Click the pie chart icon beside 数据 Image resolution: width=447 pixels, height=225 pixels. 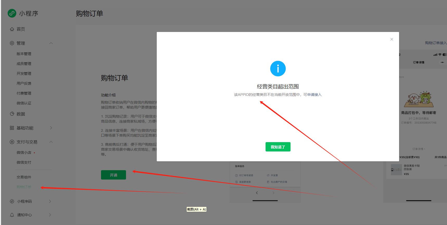pos(12,114)
